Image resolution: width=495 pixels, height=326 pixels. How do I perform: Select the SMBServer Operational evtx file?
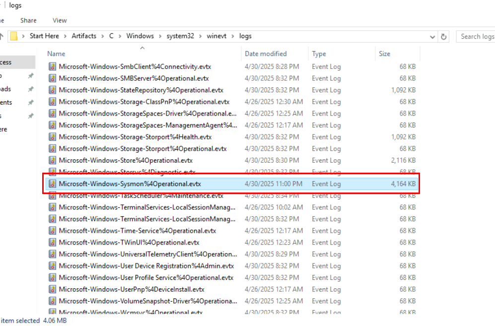pos(134,78)
